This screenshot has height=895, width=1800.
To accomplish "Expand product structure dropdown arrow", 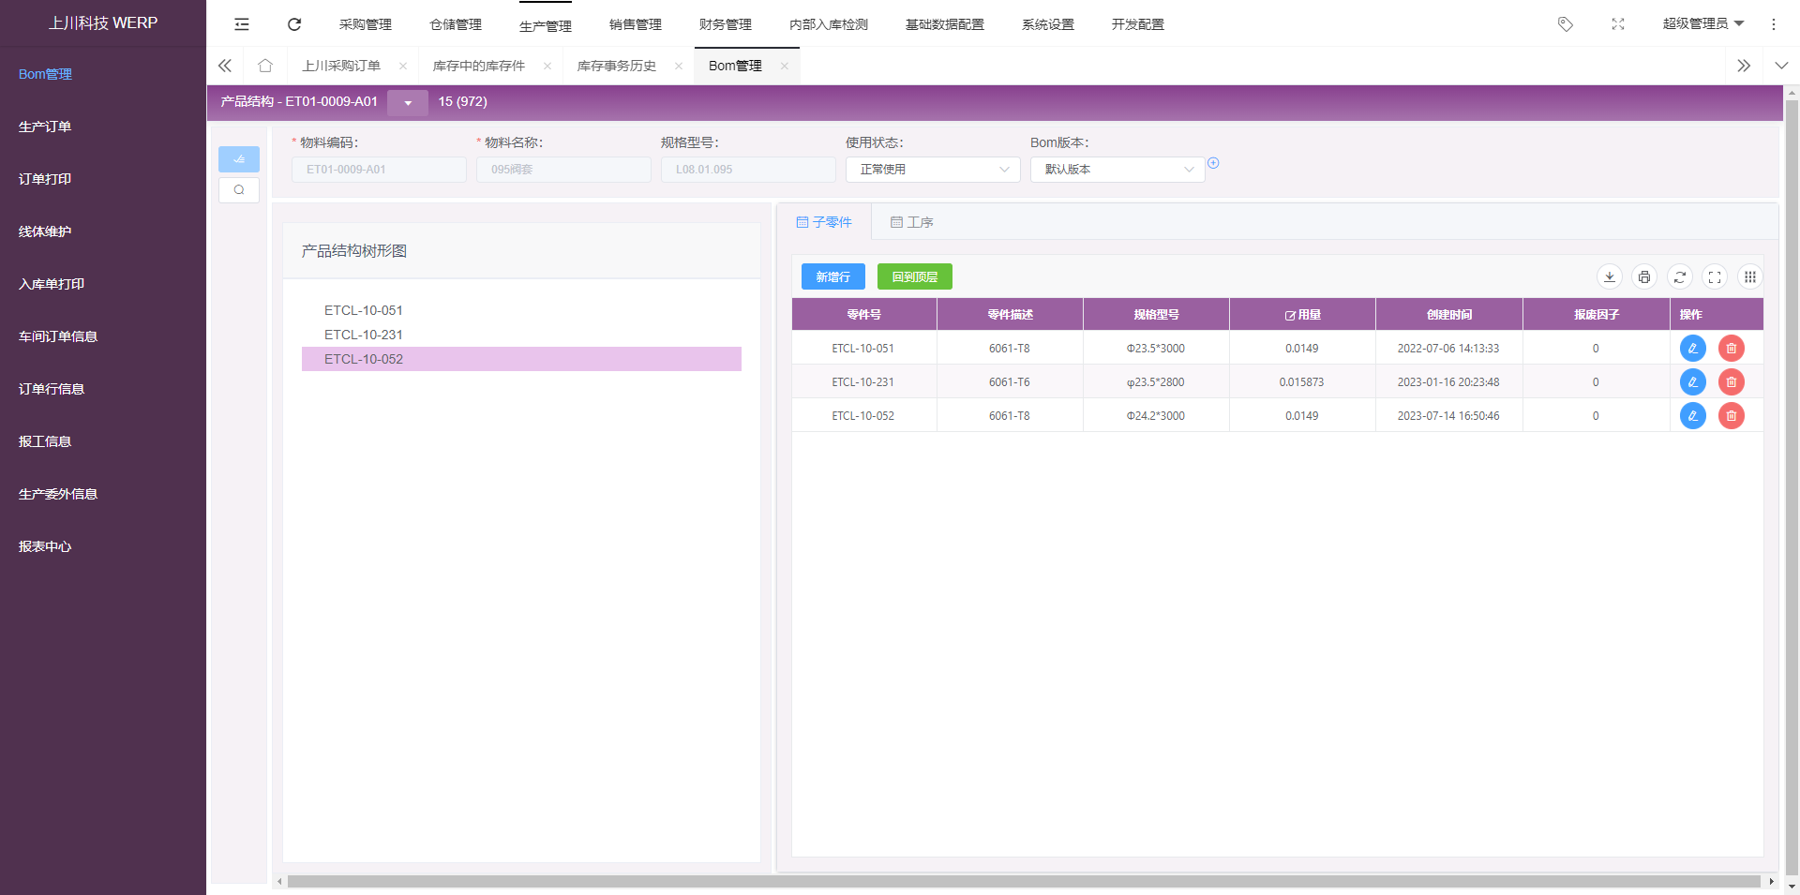I will 408,102.
